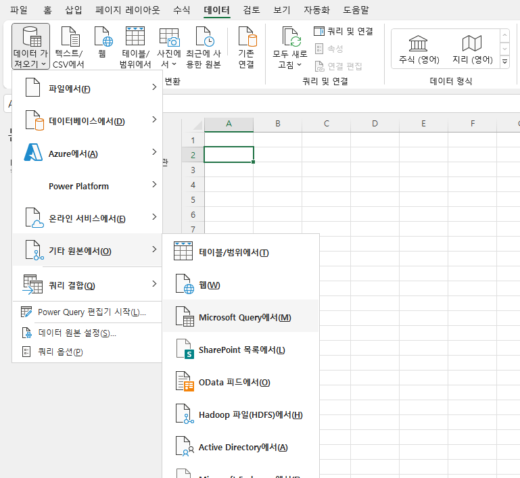Viewport: 520px width, 478px height.
Task: Expand chevron next to 온라인 서비스에서(E)
Action: (154, 217)
